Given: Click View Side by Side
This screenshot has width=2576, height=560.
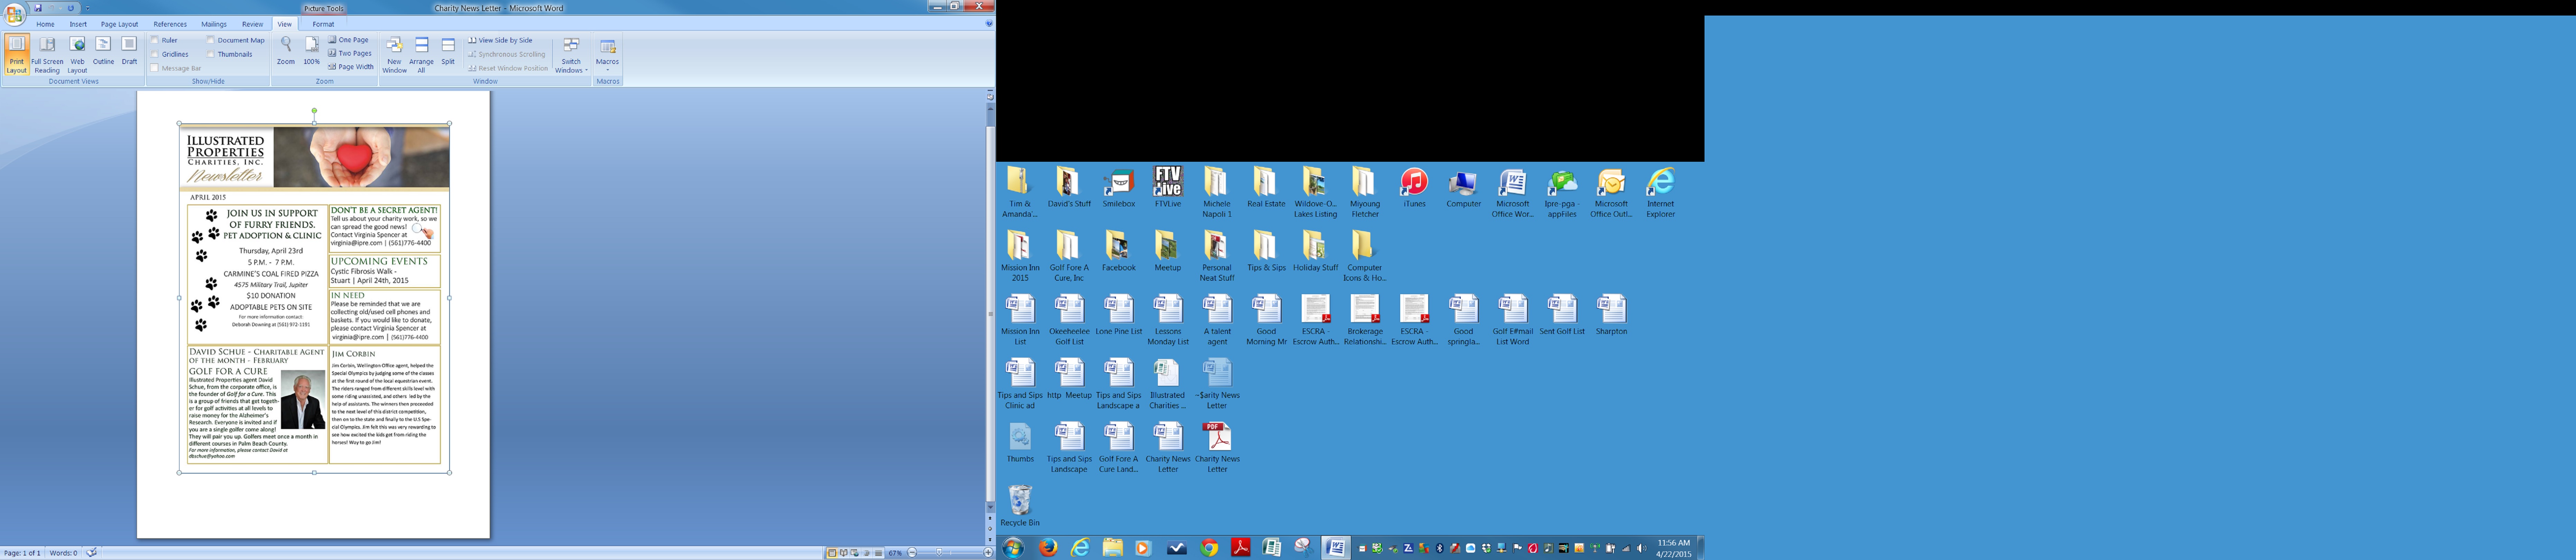Looking at the screenshot, I should pyautogui.click(x=500, y=40).
